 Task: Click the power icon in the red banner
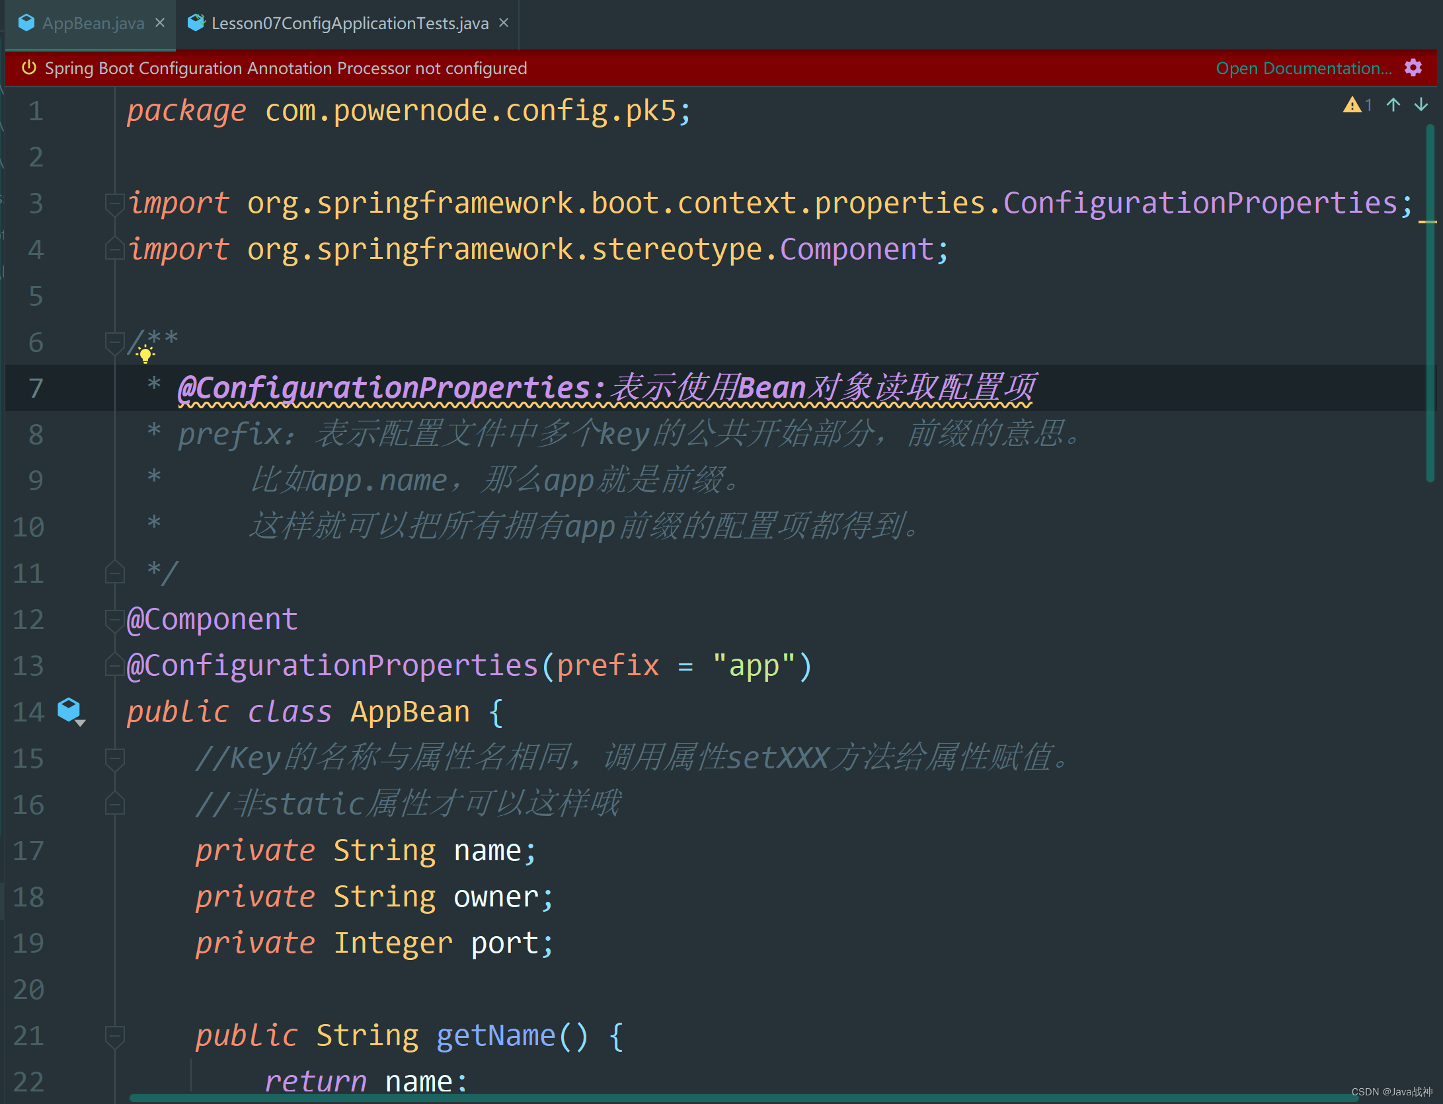pyautogui.click(x=29, y=67)
